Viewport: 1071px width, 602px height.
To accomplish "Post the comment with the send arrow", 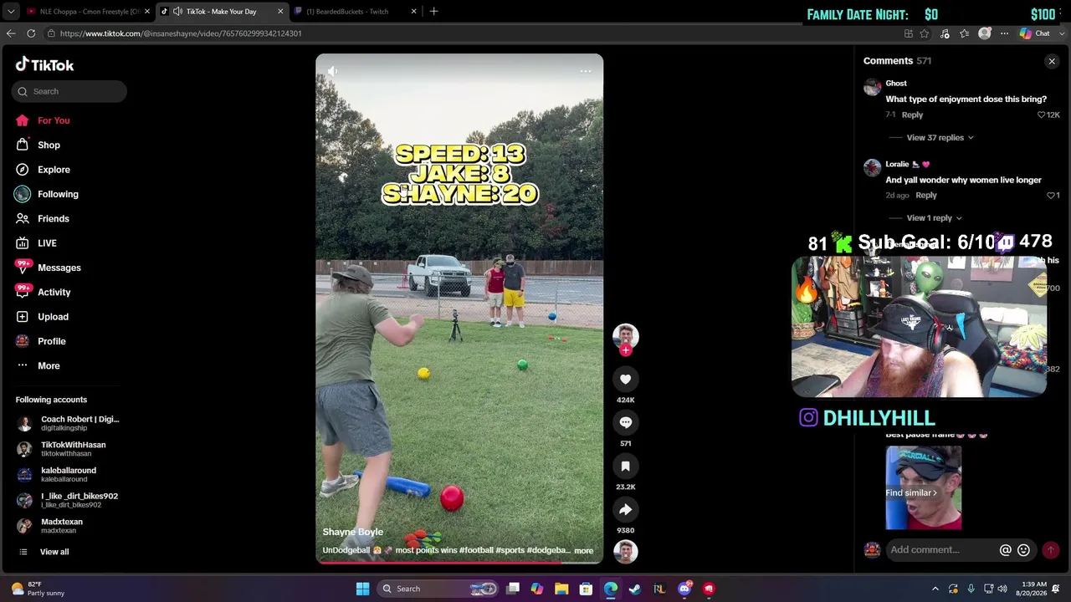I will [x=1050, y=550].
